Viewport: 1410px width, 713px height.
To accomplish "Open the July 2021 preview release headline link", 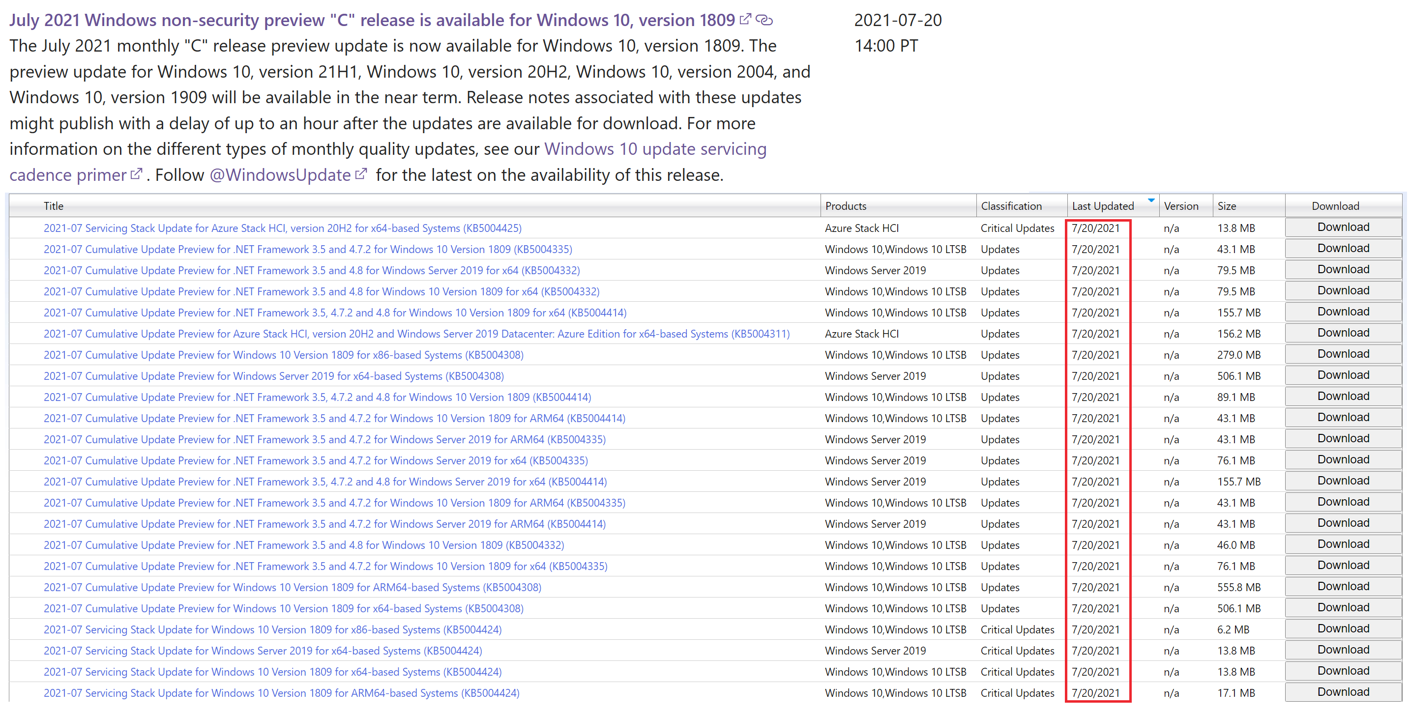I will coord(372,20).
